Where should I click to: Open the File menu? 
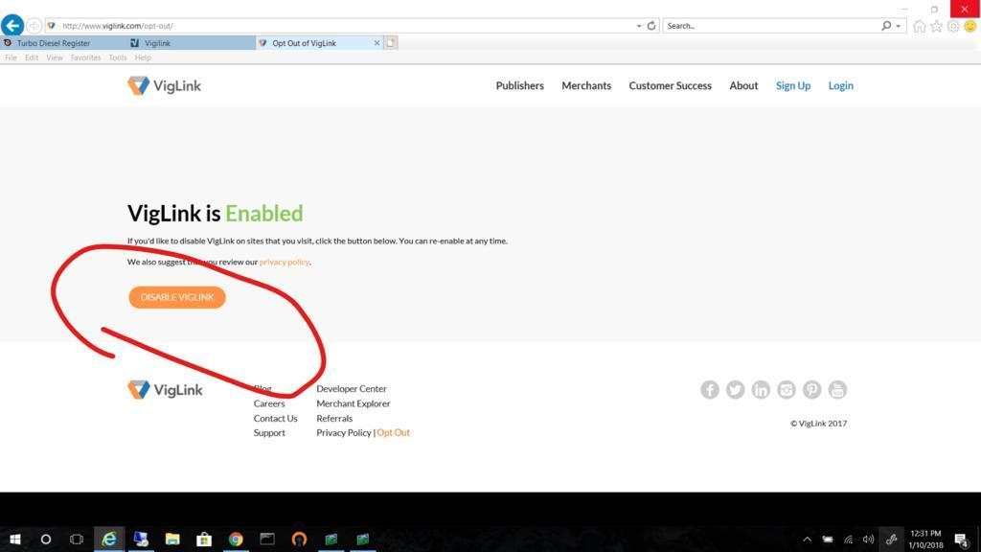(x=11, y=57)
